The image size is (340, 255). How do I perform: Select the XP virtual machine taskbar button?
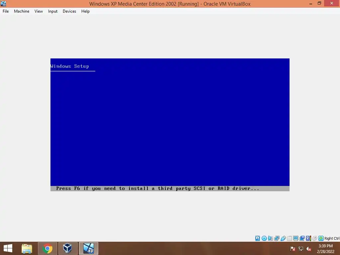(88, 248)
